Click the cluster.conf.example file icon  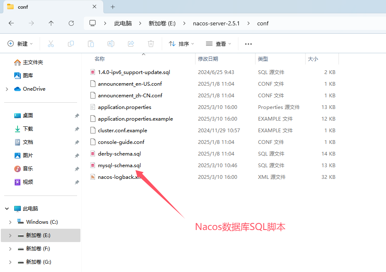pos(93,131)
